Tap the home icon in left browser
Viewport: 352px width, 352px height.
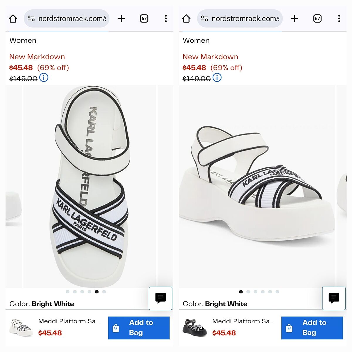pos(13,19)
